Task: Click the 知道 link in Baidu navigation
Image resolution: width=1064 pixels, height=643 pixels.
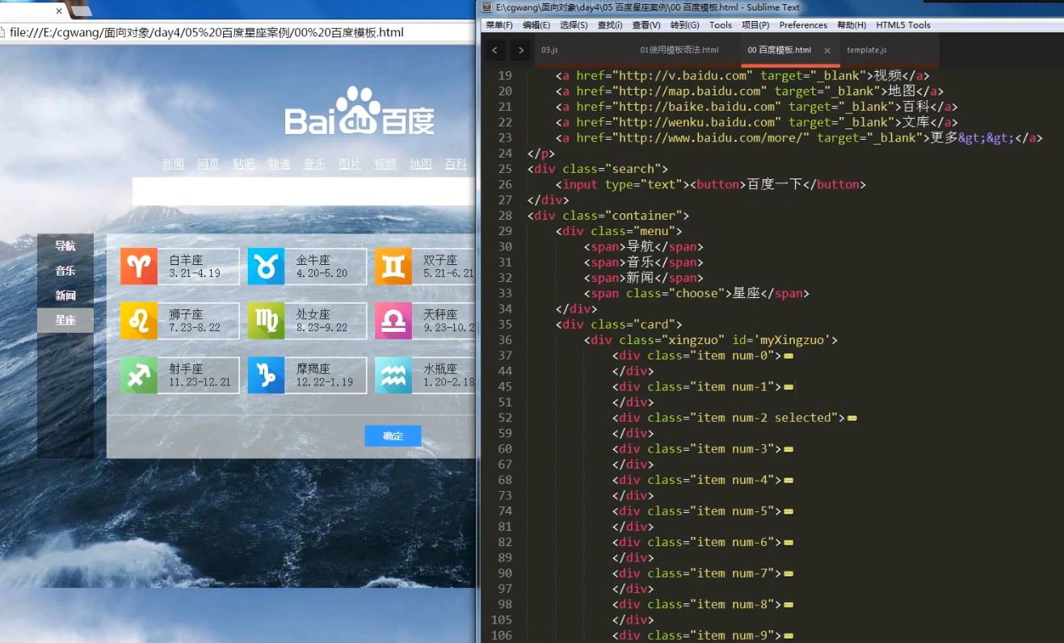Action: 279,164
